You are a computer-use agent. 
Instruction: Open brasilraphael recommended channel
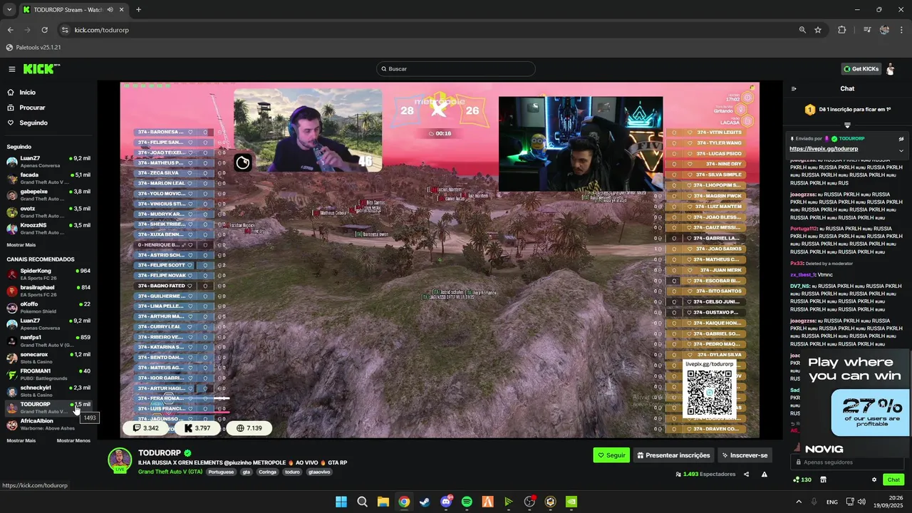point(48,291)
